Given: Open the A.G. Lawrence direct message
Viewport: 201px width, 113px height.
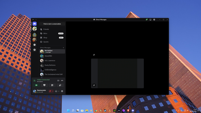Looking at the screenshot, I should point(52,61).
